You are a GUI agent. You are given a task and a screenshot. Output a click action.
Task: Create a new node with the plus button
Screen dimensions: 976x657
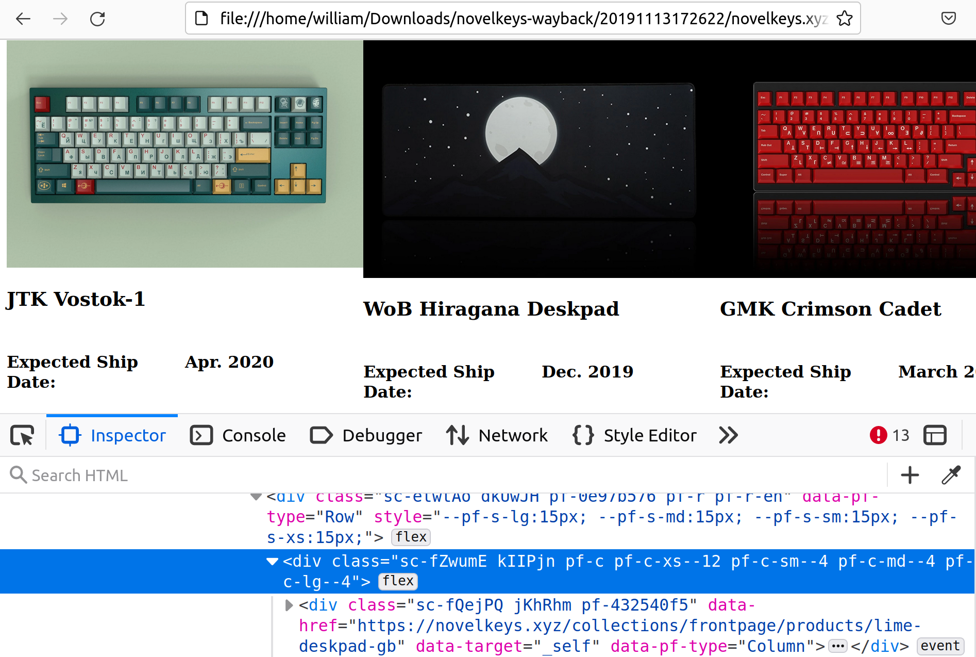[910, 475]
